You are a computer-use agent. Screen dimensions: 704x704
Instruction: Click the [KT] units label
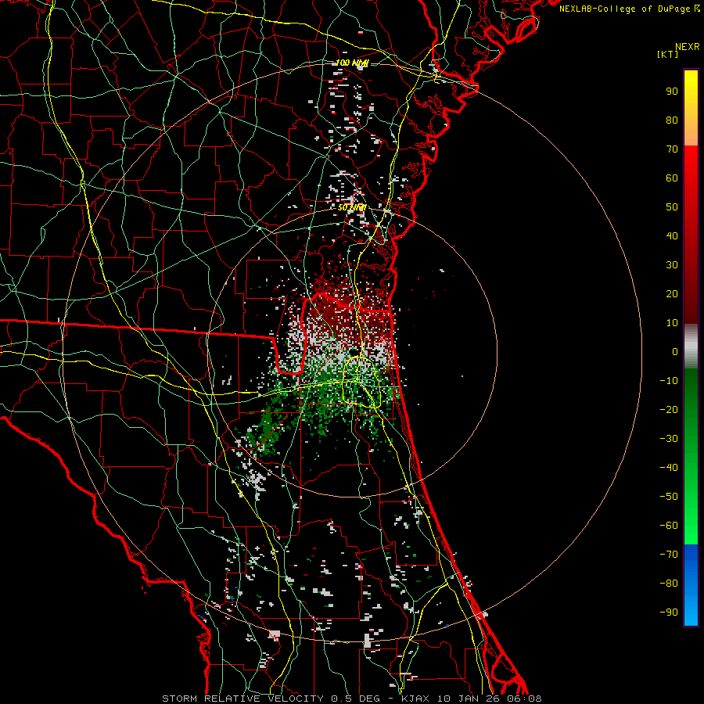[667, 54]
